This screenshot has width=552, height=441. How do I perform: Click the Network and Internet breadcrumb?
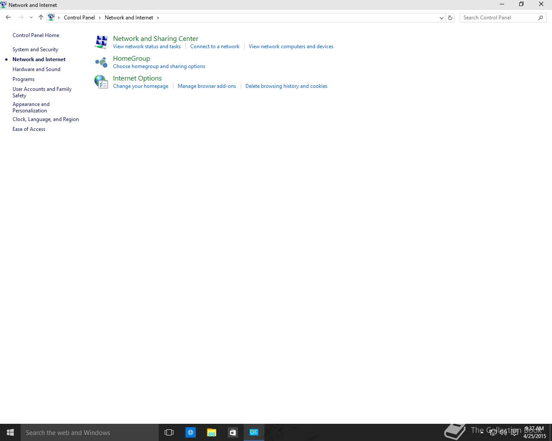click(129, 18)
